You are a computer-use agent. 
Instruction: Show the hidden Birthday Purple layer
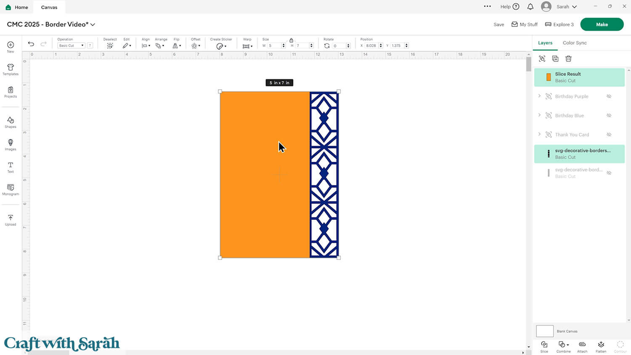point(609,96)
